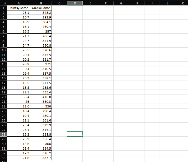Select column E header

tap(90, 3)
